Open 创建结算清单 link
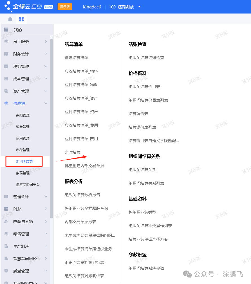This screenshot has height=284, width=251. click(77, 58)
